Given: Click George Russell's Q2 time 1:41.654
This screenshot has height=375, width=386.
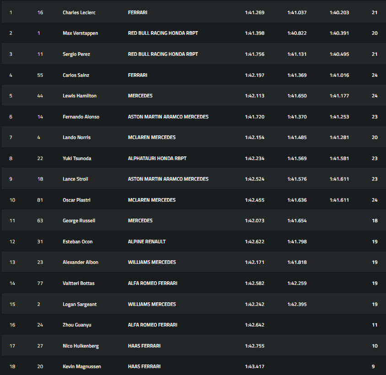Looking at the screenshot, I should (297, 220).
